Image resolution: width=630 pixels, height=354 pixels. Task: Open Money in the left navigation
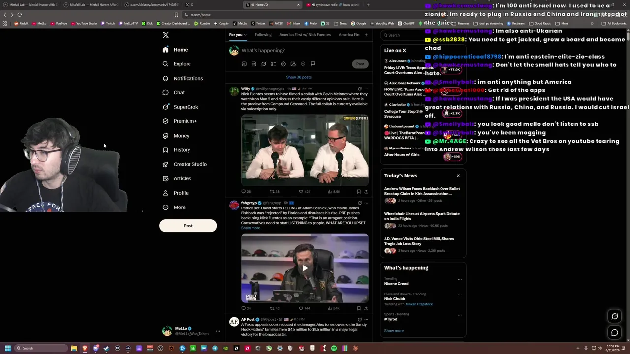tap(176, 136)
